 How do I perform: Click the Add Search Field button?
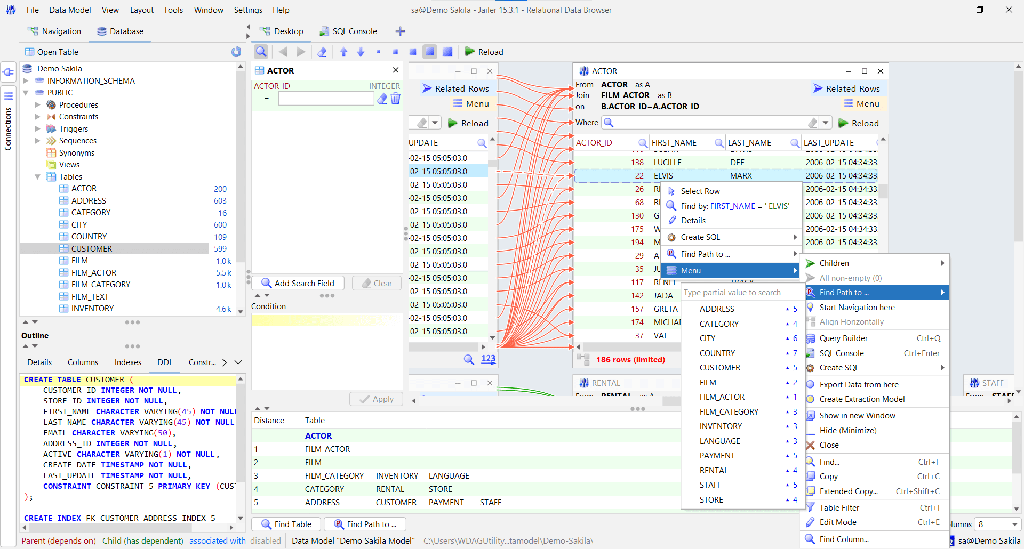point(298,284)
